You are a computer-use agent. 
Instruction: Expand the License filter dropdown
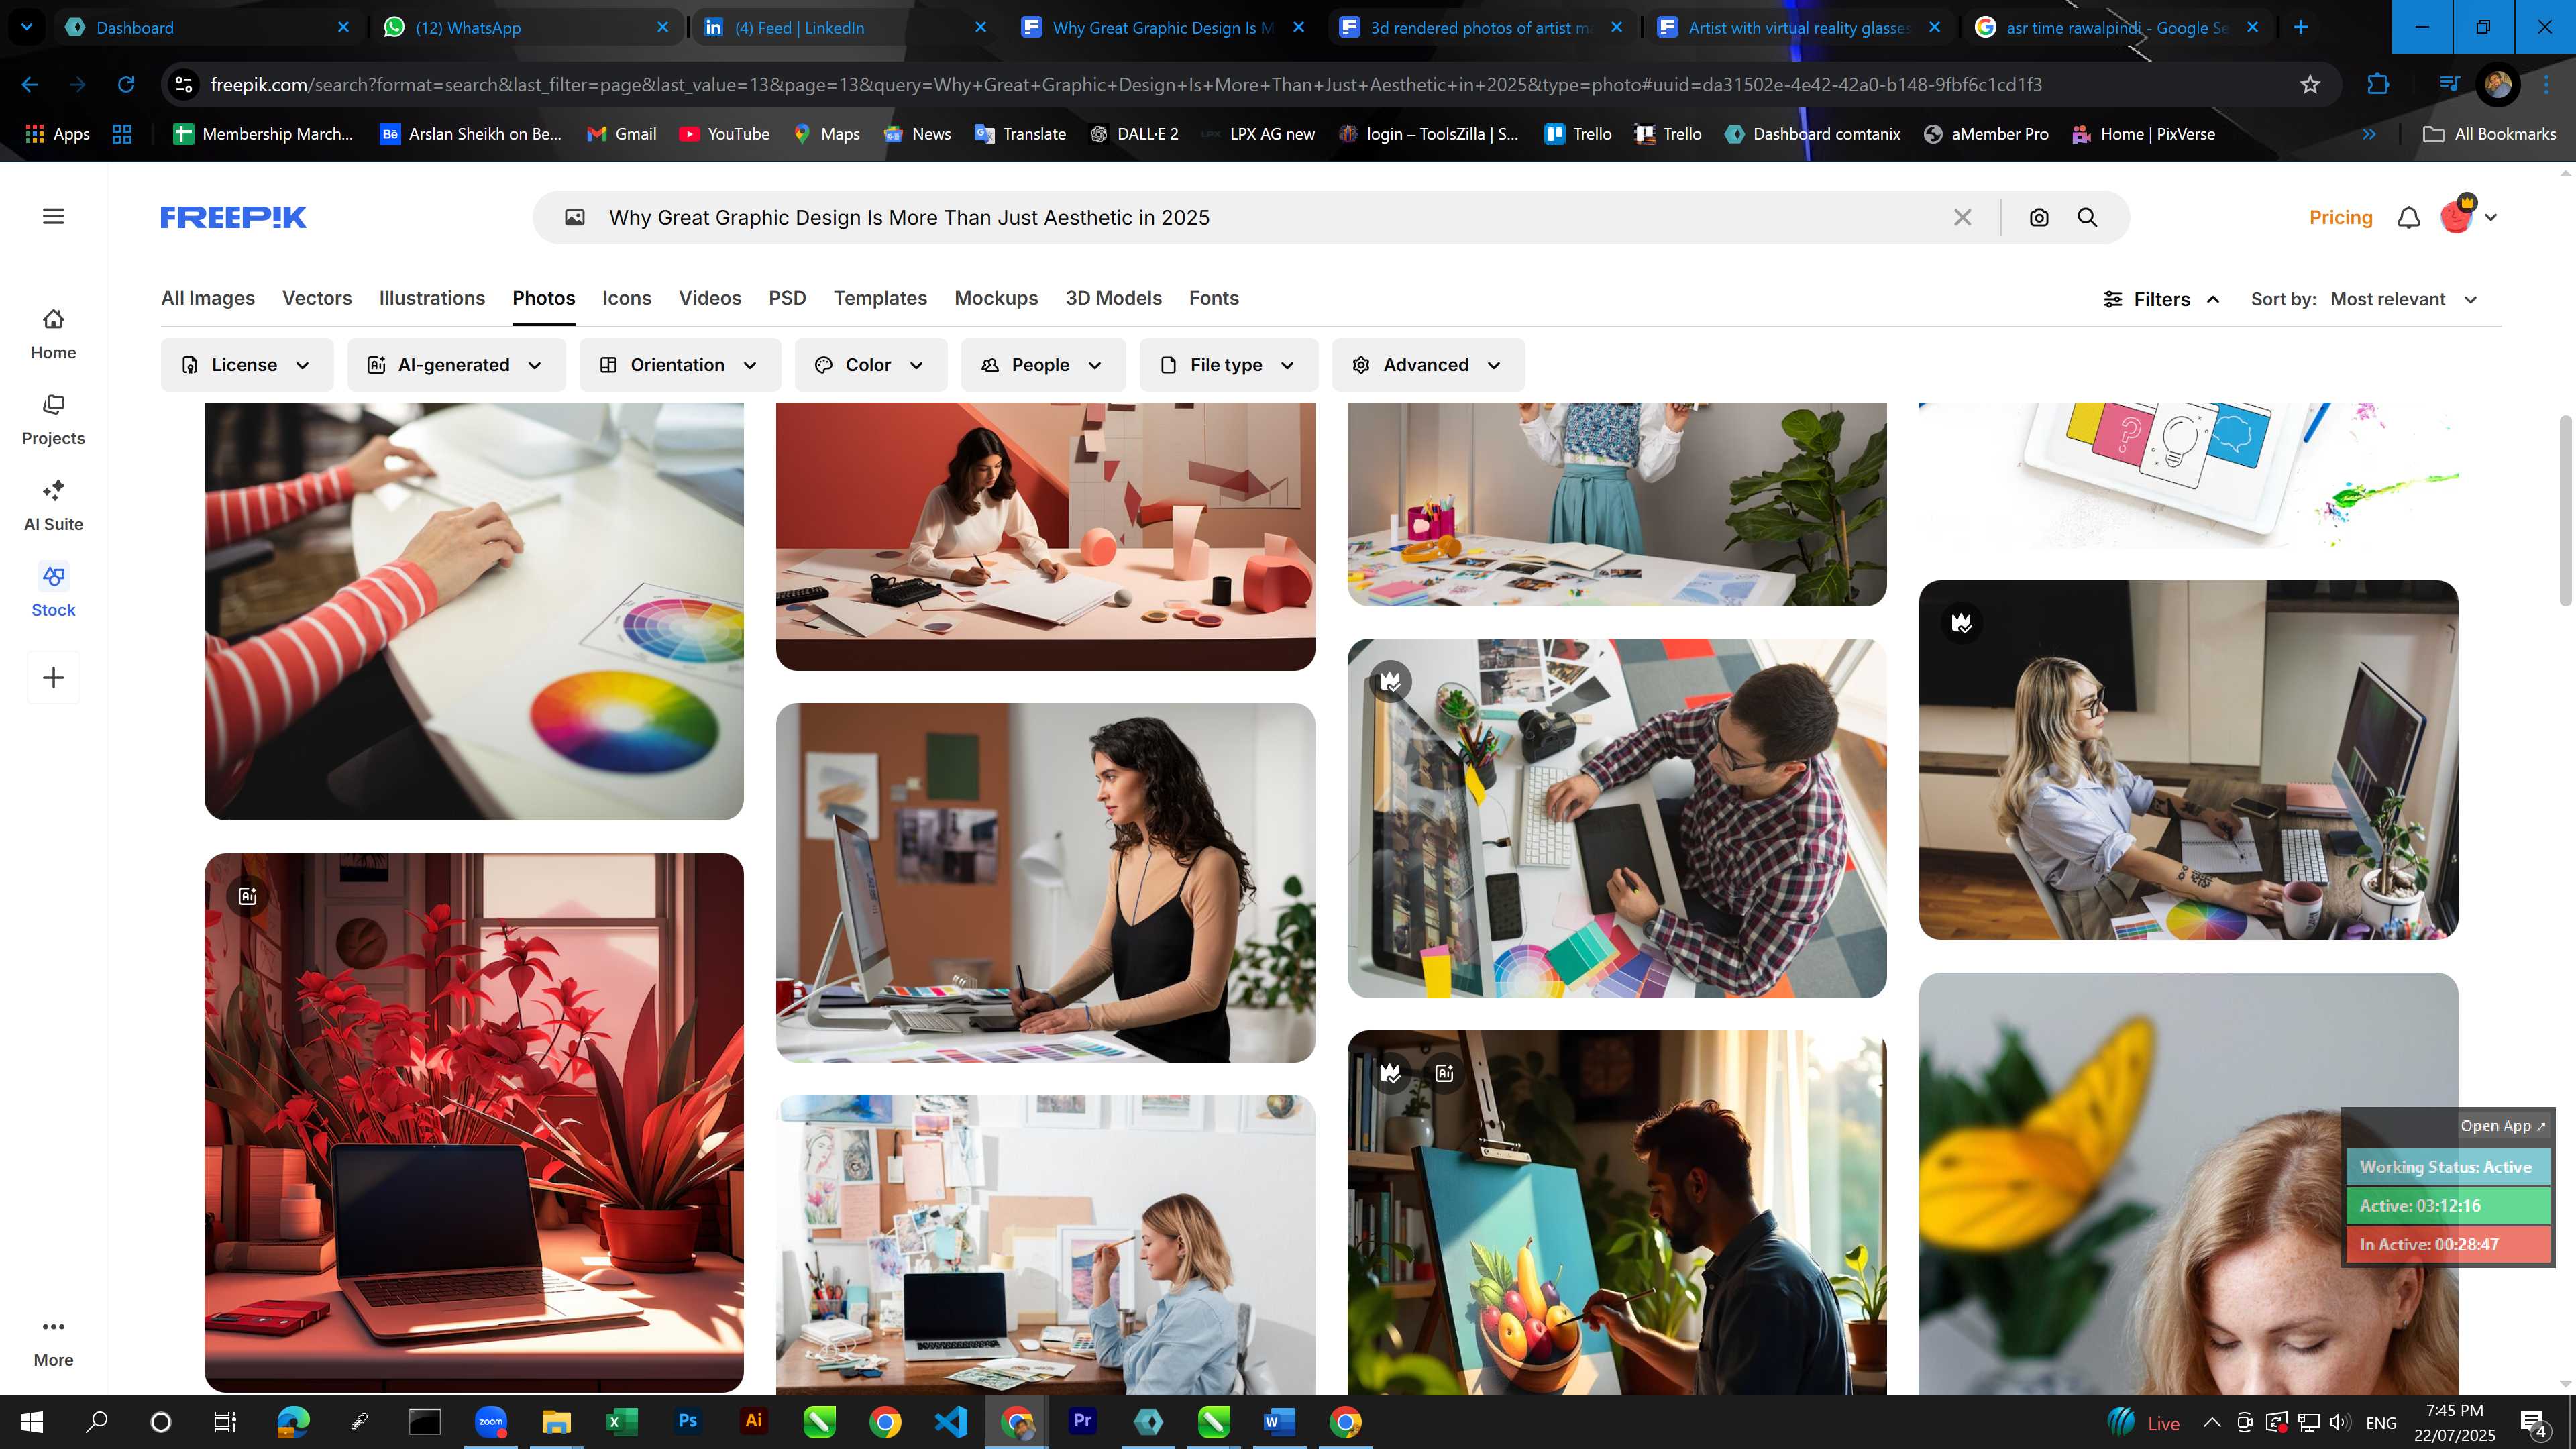pyautogui.click(x=246, y=365)
